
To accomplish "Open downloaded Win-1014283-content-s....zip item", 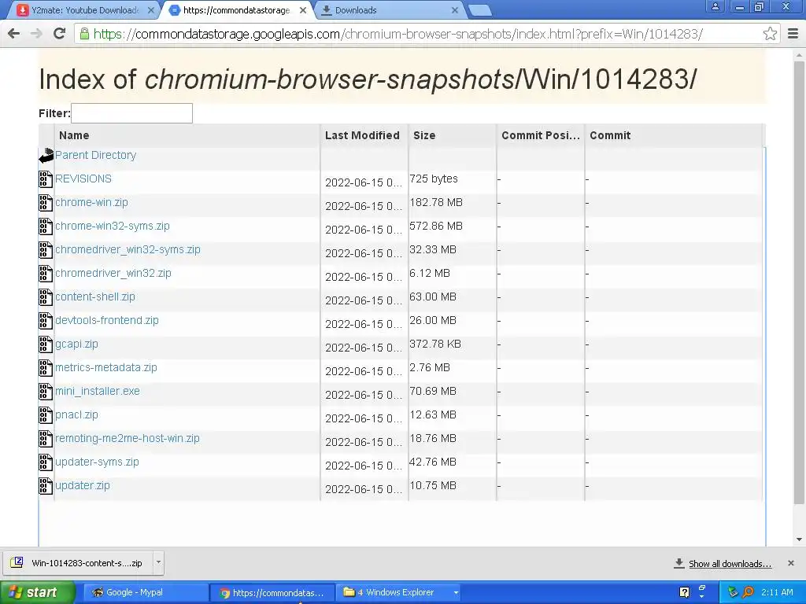I will click(x=79, y=563).
